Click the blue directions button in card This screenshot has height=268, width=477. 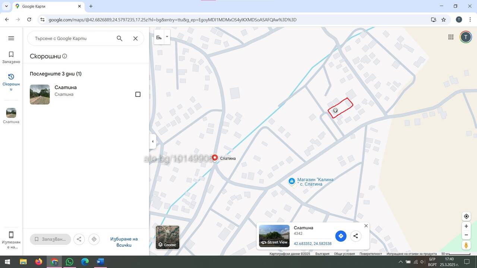[341, 236]
